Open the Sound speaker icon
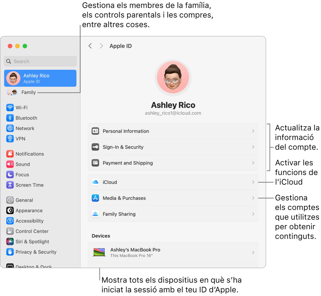 coord(10,164)
